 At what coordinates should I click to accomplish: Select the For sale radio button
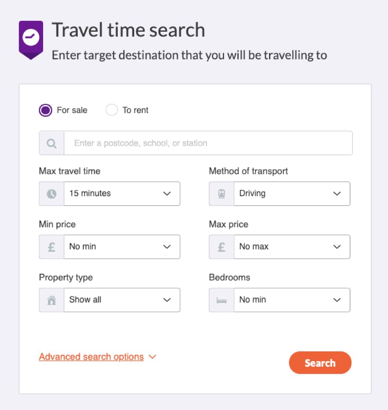coord(45,110)
